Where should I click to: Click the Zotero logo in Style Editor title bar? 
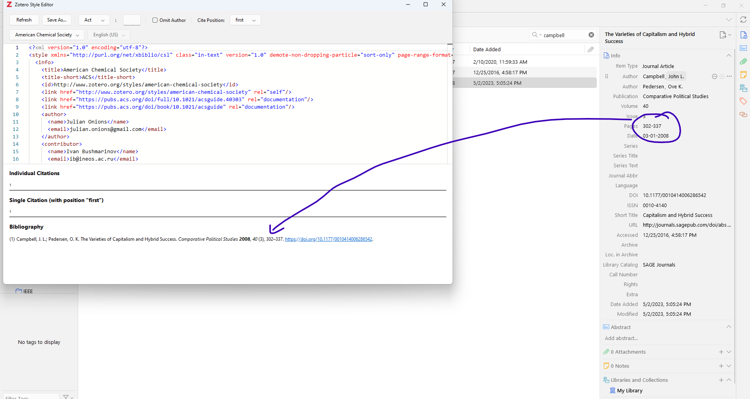click(9, 5)
